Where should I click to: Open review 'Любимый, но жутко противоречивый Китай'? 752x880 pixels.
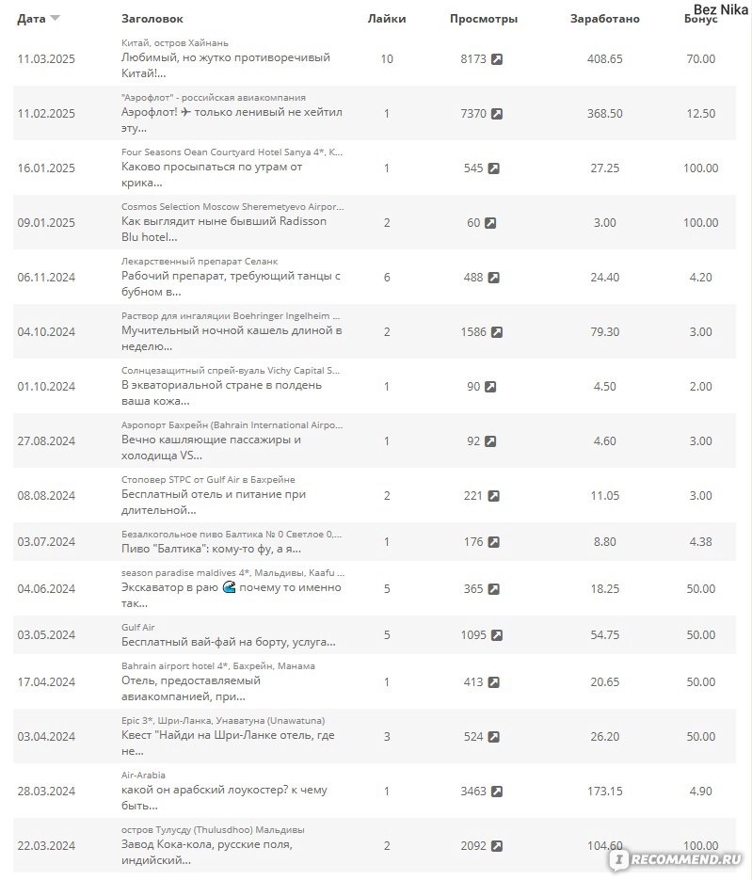point(226,65)
